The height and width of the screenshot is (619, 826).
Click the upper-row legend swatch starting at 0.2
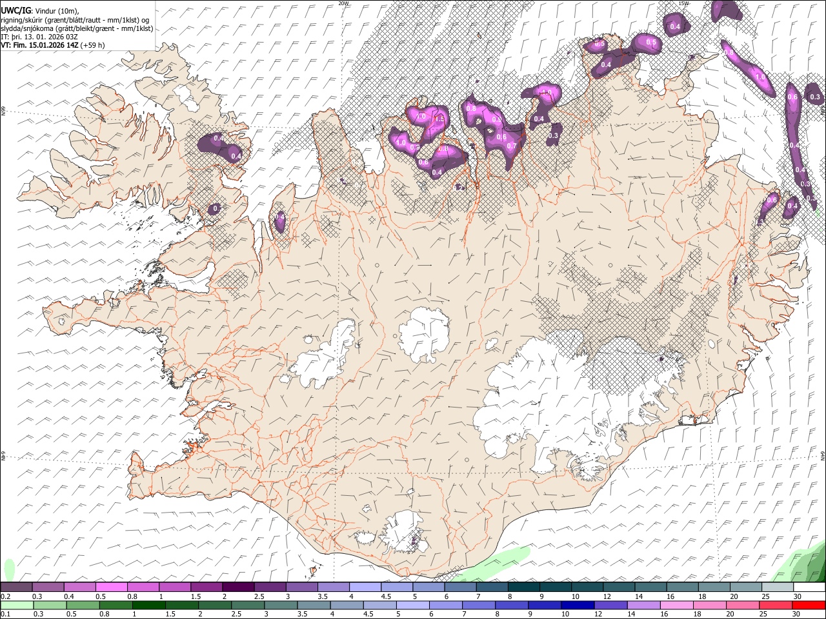pyautogui.click(x=16, y=587)
